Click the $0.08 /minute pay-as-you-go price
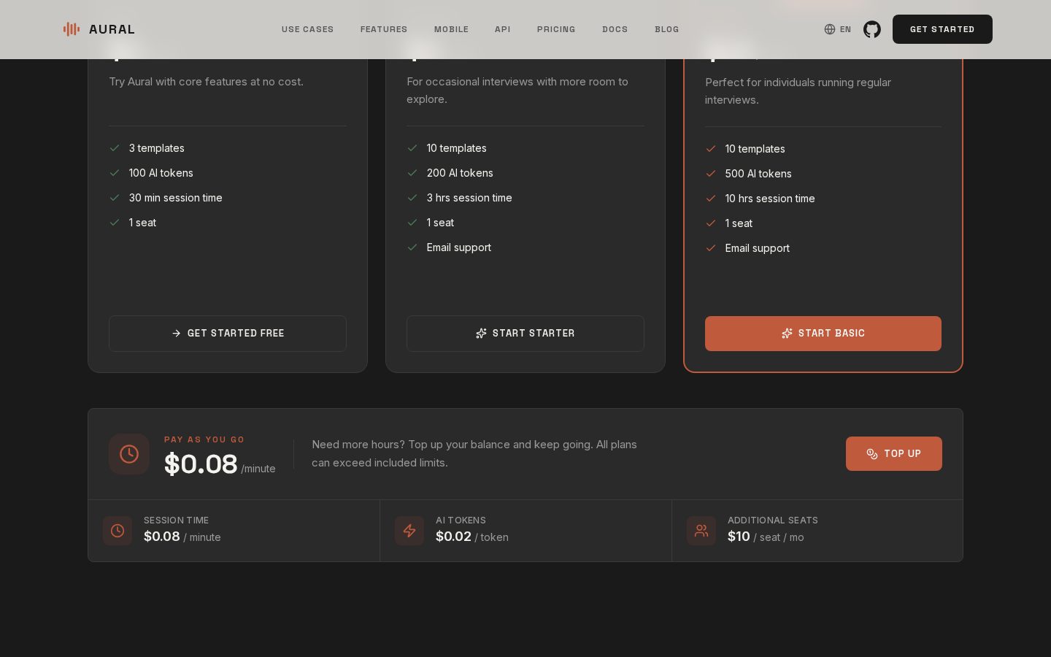1051x657 pixels. (220, 464)
